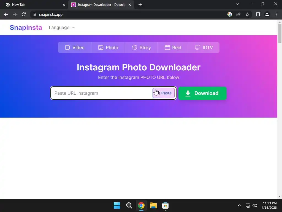Click the network tray icon
Screen dimensions: 282x212
click(248, 205)
